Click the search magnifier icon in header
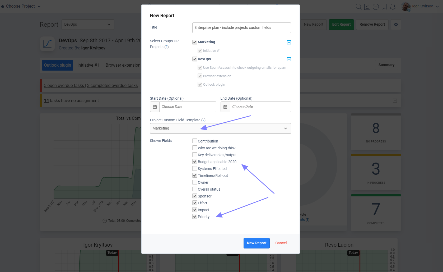443x272 pixels. coord(358,7)
